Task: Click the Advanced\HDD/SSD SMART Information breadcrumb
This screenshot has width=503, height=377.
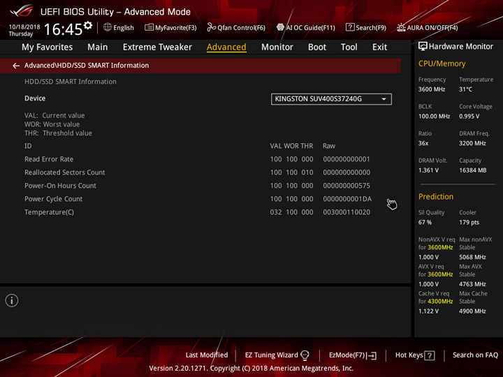Action: coord(87,66)
